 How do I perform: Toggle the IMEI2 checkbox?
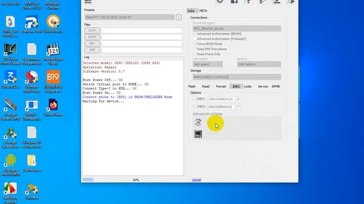point(195,107)
